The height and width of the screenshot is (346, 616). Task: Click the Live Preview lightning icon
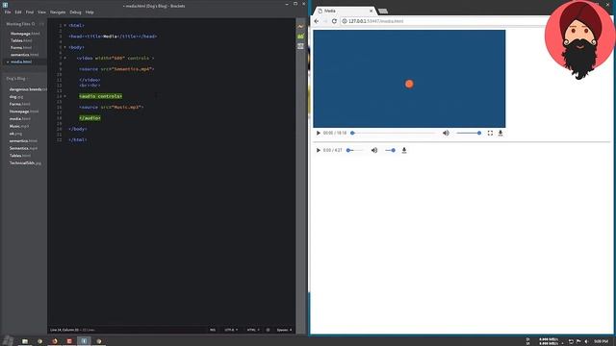(300, 26)
